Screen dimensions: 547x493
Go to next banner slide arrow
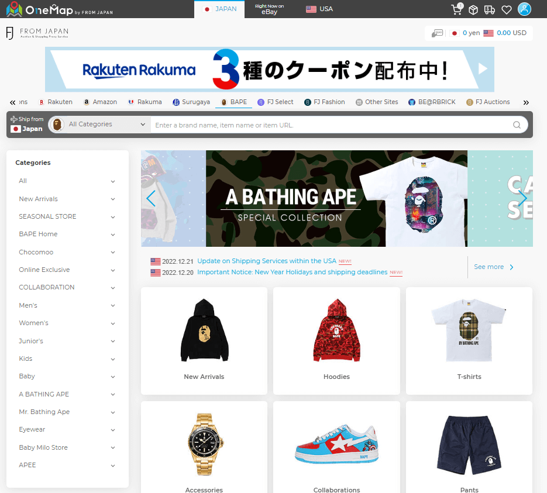[522, 199]
